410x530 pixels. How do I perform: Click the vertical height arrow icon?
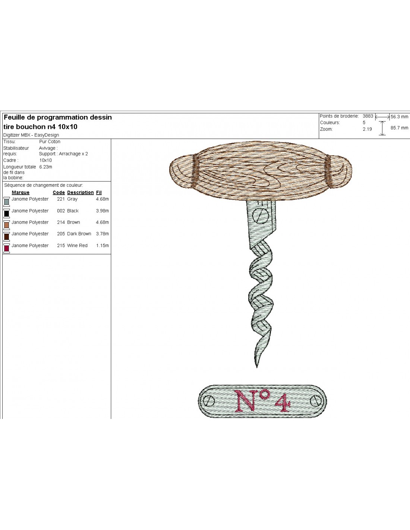point(382,128)
